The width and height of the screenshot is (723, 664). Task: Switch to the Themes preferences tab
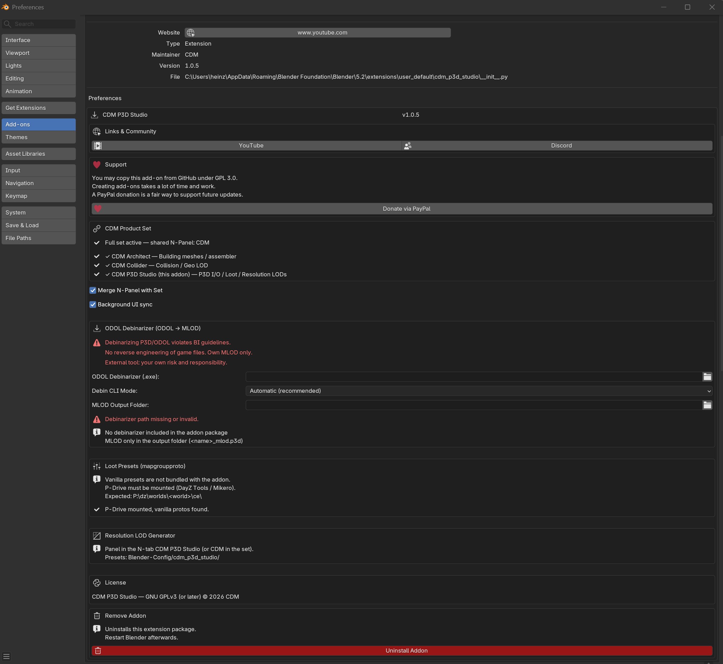click(x=38, y=137)
